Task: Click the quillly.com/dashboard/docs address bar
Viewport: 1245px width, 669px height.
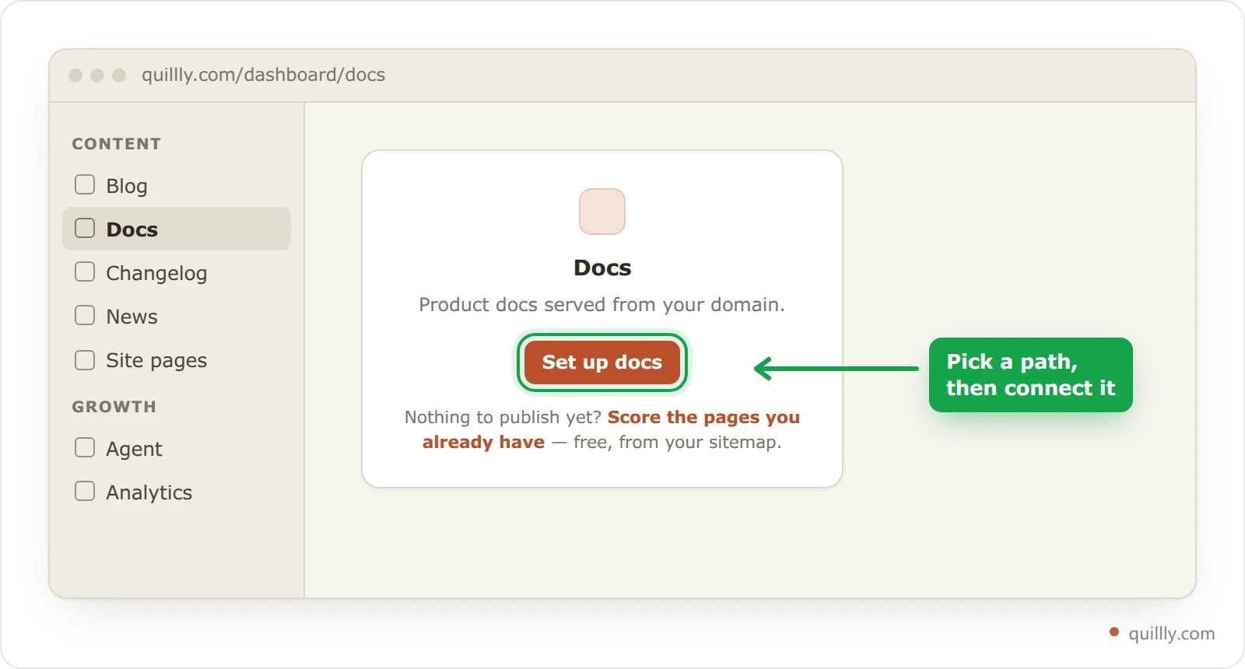Action: 263,75
